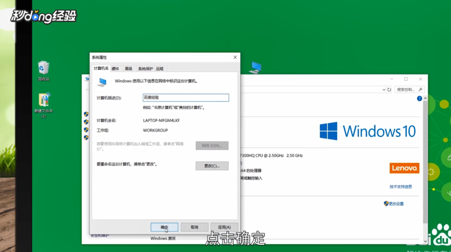The width and height of the screenshot is (451, 252).
Task: Click the Windows 激活 heading
Action: click(163, 239)
